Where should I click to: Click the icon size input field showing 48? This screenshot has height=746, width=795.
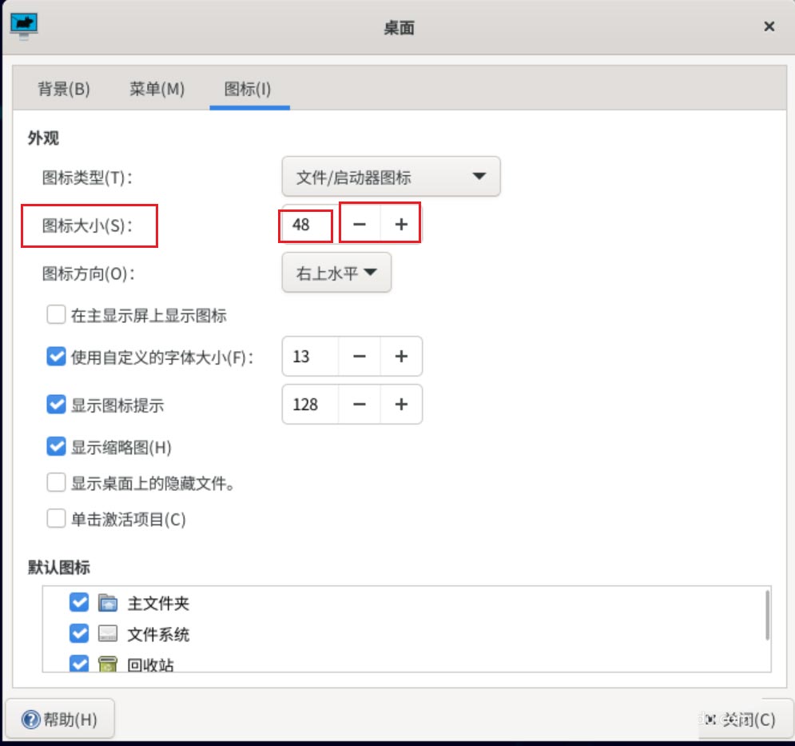click(310, 225)
